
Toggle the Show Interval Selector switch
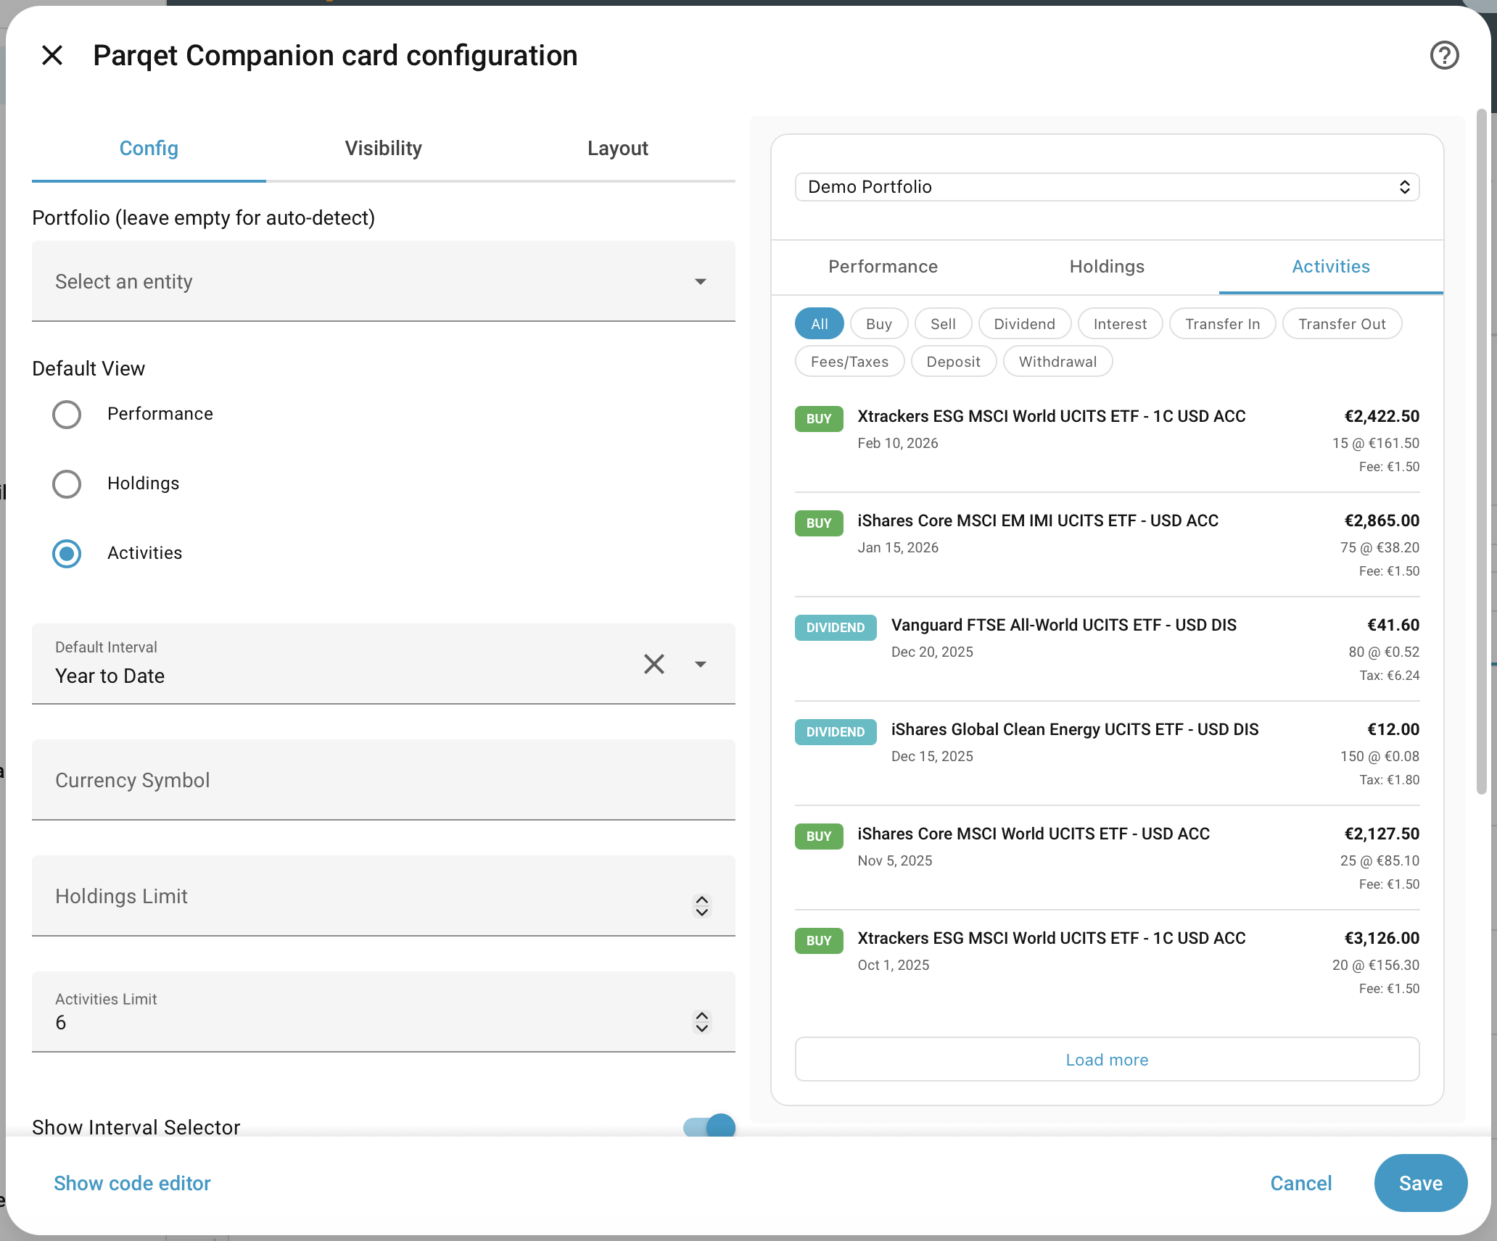click(x=709, y=1126)
